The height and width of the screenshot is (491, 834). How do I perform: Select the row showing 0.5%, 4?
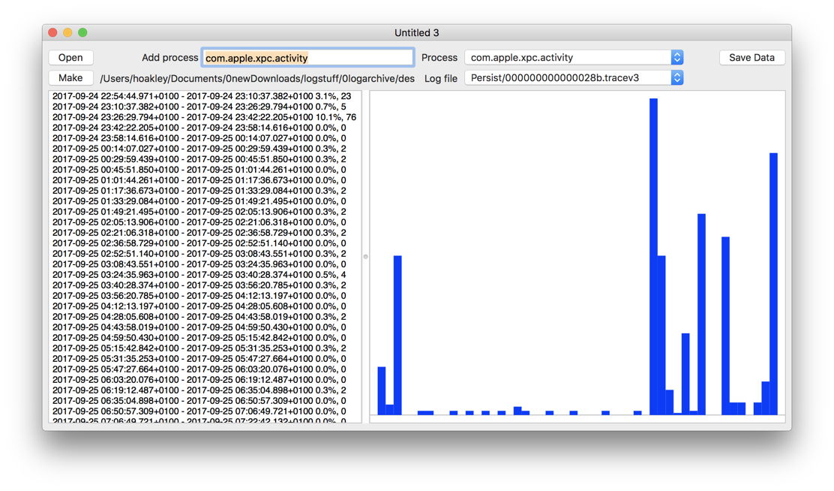pyautogui.click(x=204, y=275)
